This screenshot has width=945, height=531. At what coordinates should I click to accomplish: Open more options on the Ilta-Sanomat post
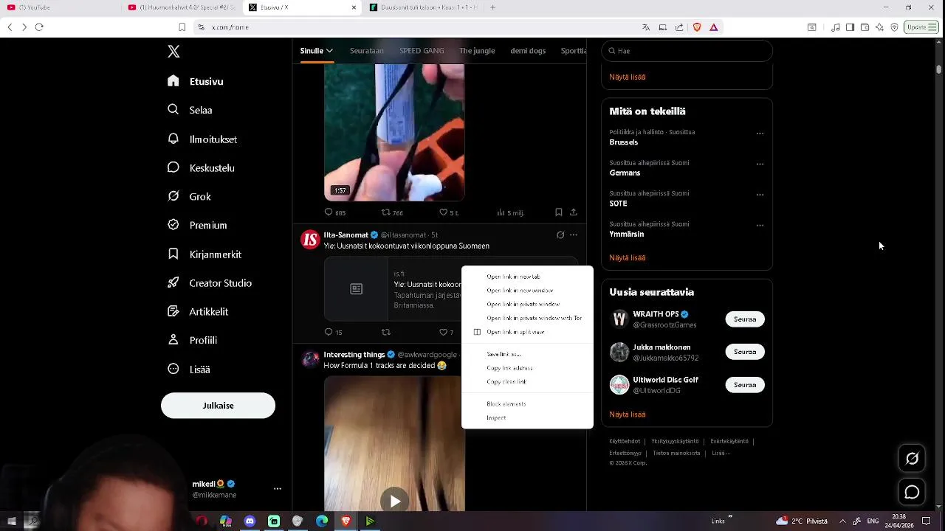point(574,235)
